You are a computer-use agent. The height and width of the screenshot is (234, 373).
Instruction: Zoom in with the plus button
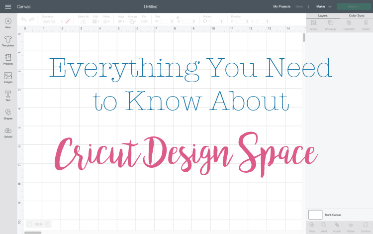(x=48, y=224)
